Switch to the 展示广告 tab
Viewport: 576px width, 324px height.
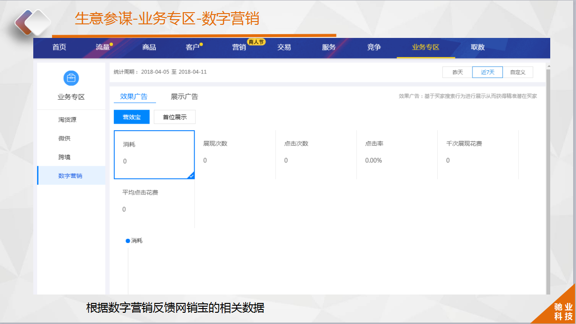pyautogui.click(x=184, y=96)
